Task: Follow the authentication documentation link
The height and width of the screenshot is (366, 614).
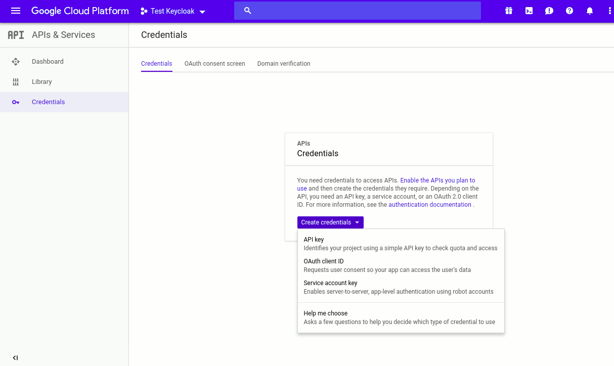Action: 429,205
